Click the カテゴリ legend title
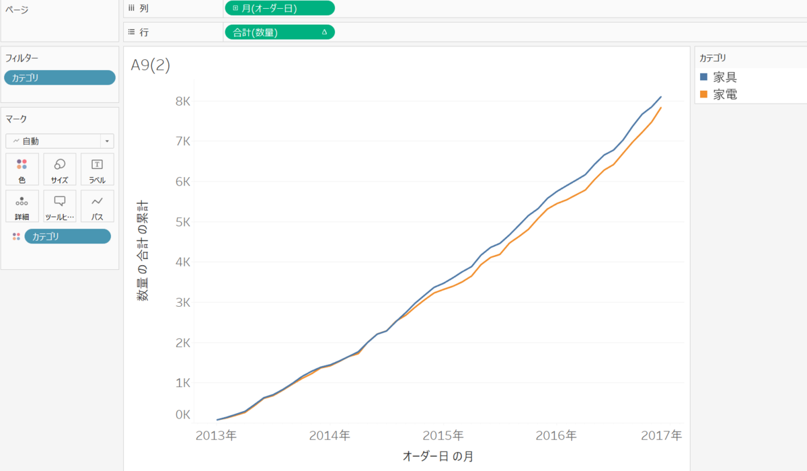 [x=713, y=58]
